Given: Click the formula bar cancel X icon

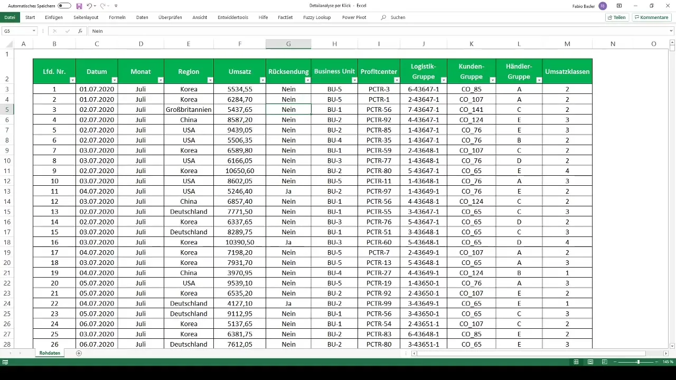Looking at the screenshot, I should pos(54,31).
